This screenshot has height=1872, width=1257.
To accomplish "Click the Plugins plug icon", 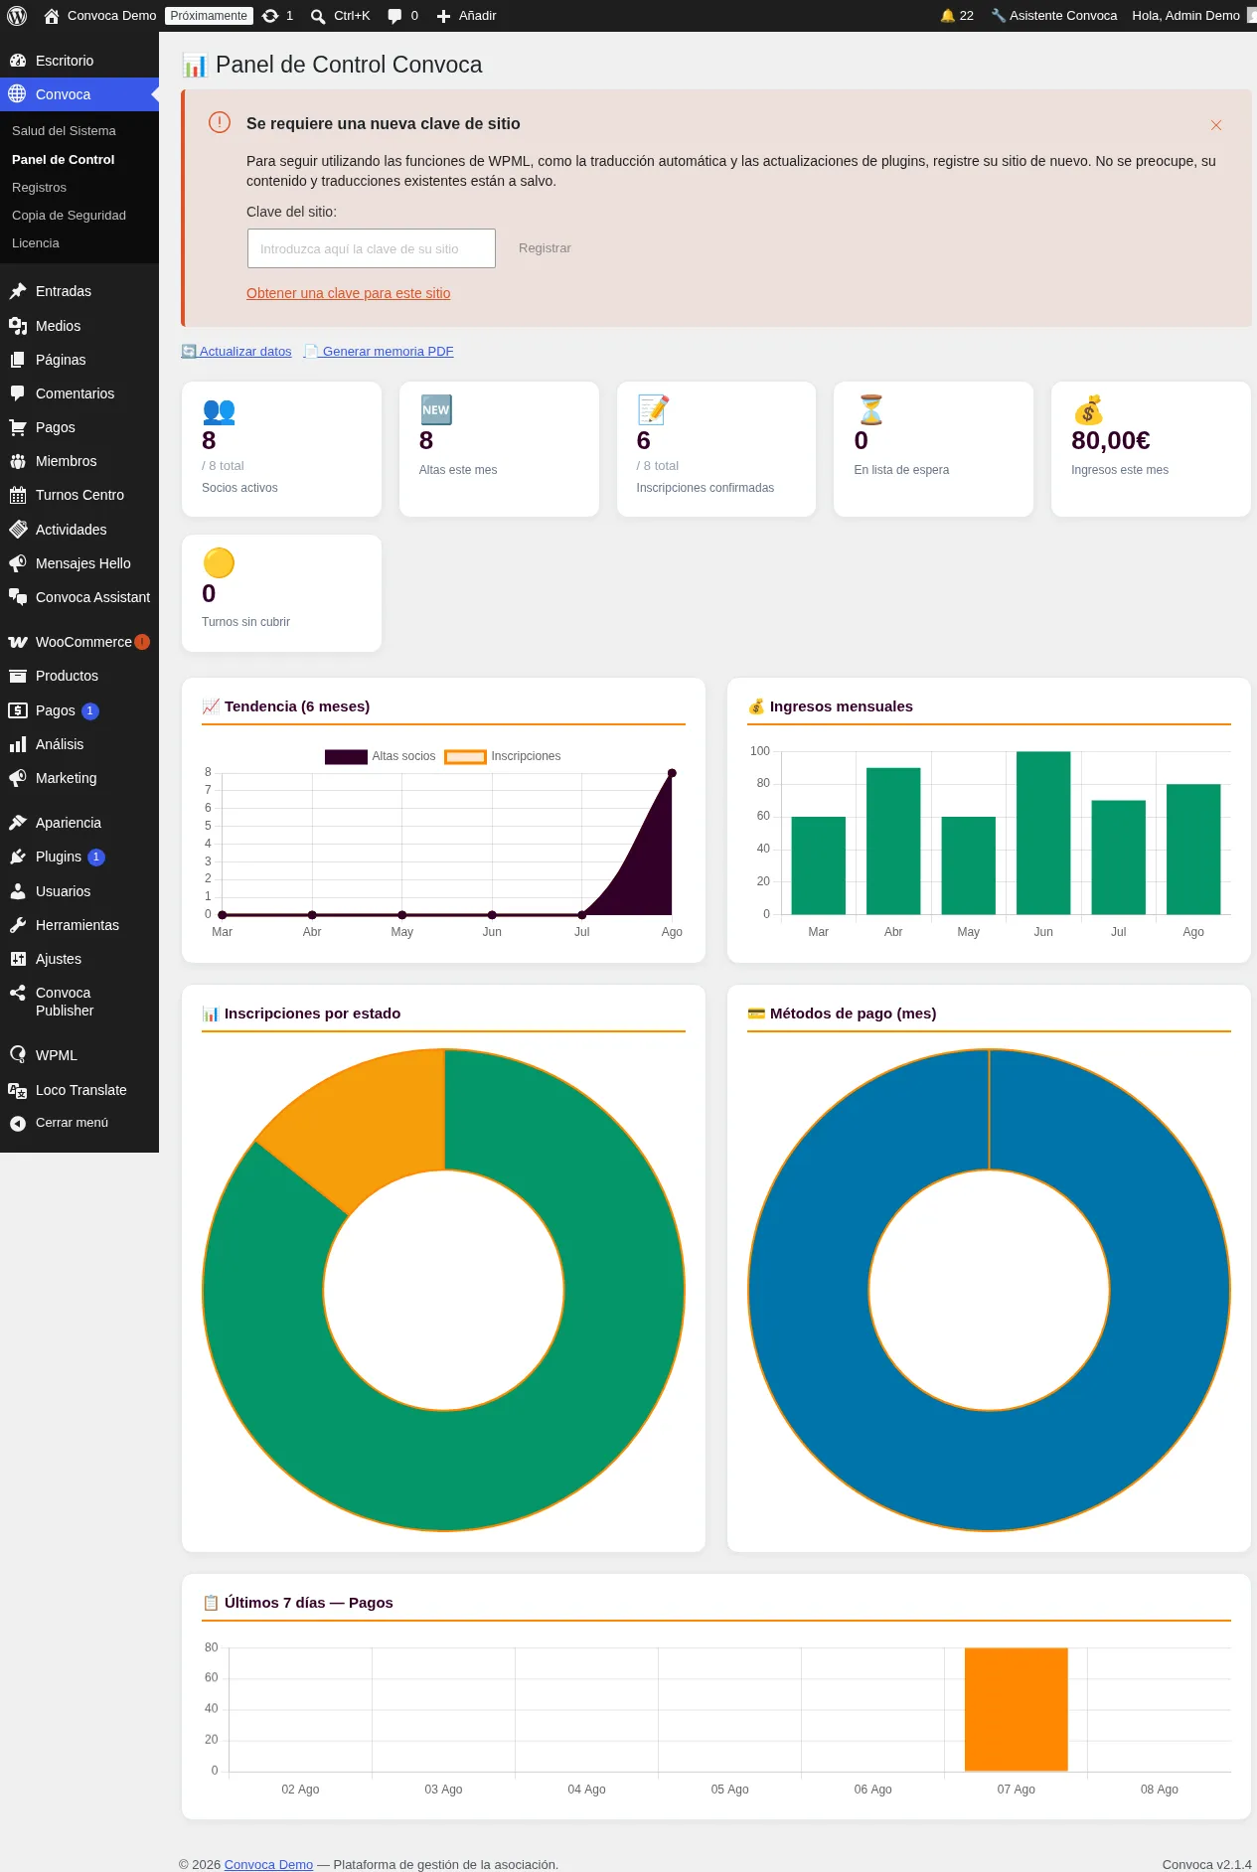I will tap(18, 857).
